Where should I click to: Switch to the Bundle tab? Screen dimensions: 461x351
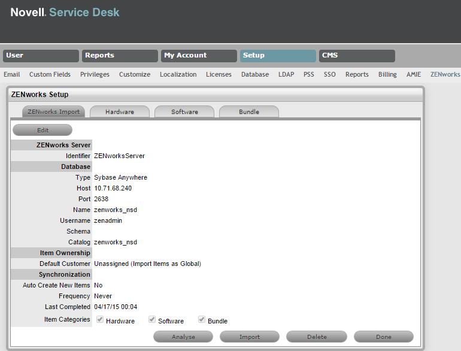(x=249, y=112)
